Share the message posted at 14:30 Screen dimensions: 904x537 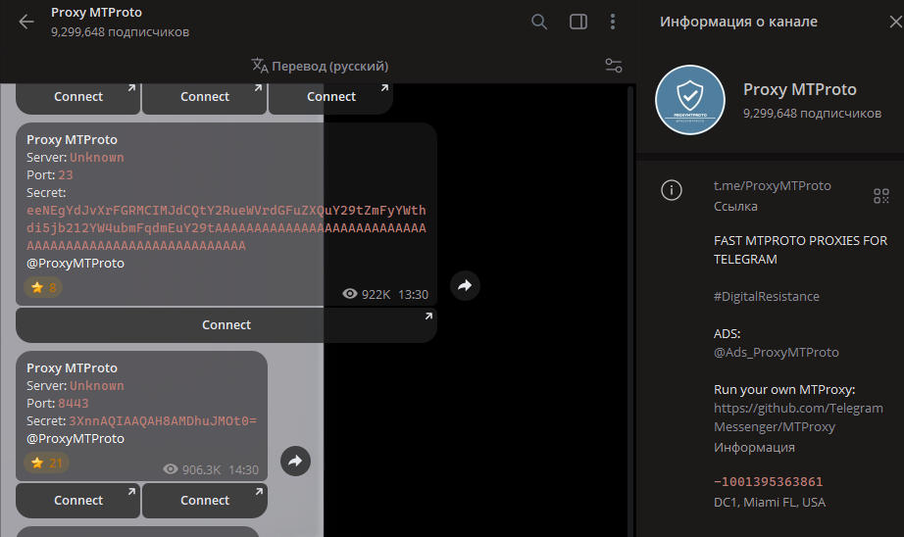pos(295,461)
